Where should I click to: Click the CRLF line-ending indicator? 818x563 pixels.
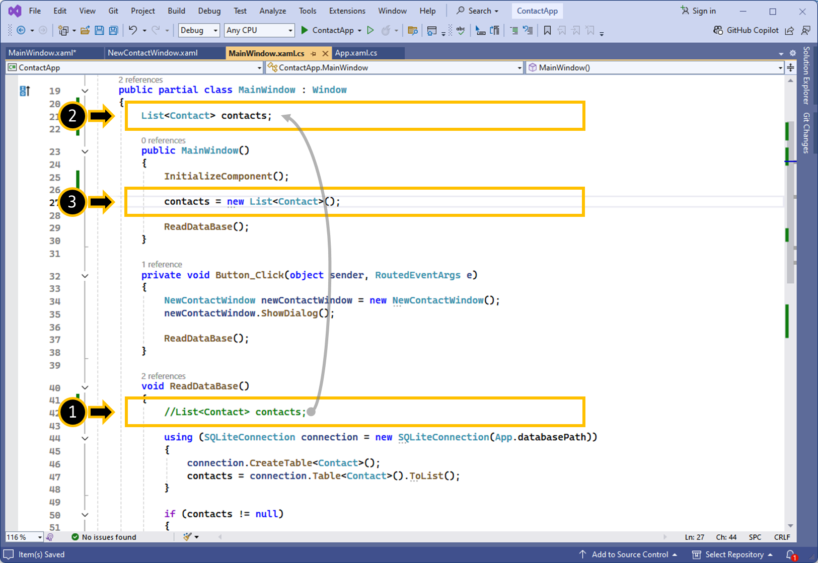click(x=782, y=537)
